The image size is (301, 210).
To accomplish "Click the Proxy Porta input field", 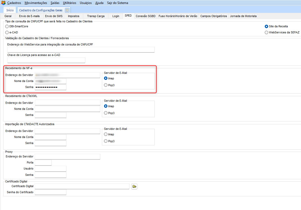I will pyautogui.click(x=43, y=163).
